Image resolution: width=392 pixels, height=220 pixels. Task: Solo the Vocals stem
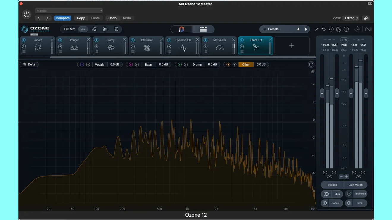(x=88, y=65)
